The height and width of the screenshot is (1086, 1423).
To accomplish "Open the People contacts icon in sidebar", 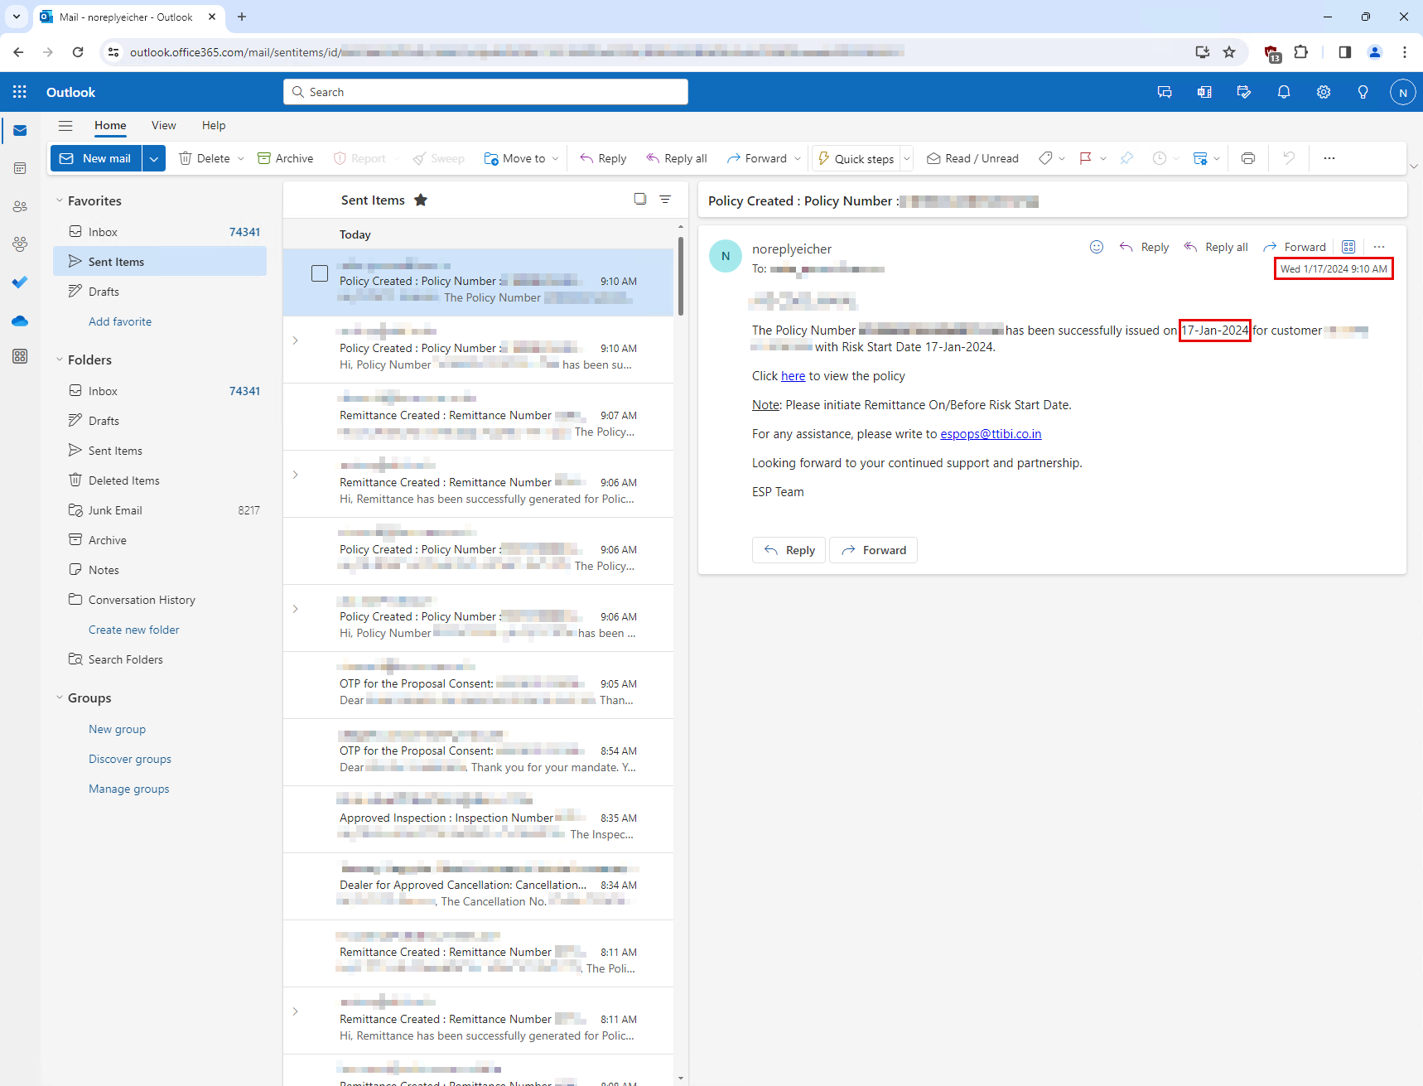I will point(20,206).
